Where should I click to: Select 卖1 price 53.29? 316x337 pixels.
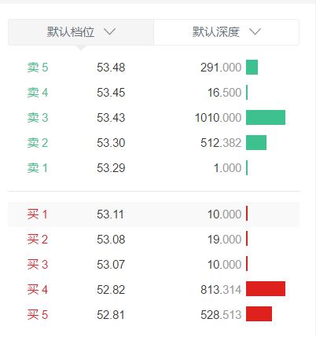[111, 168]
